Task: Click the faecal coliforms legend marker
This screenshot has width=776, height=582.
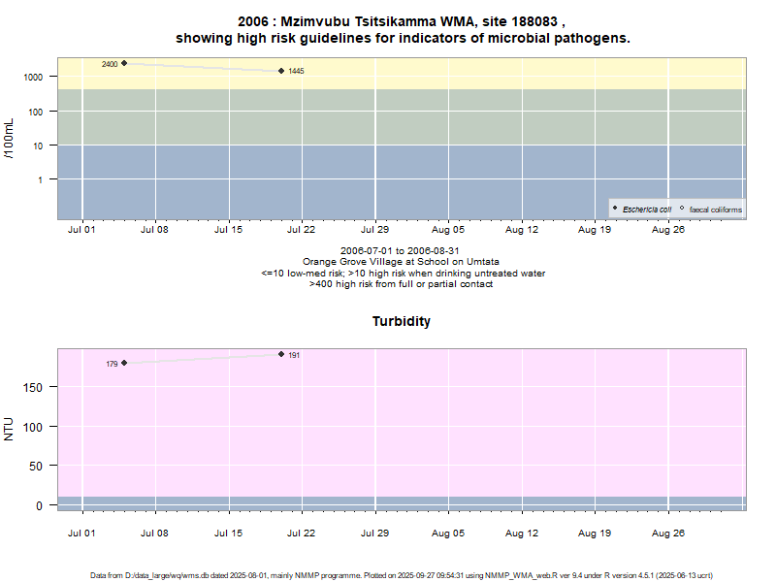Action: pyautogui.click(x=682, y=209)
